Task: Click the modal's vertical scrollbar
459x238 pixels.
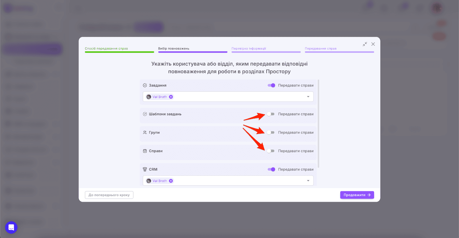Action: coord(318,124)
